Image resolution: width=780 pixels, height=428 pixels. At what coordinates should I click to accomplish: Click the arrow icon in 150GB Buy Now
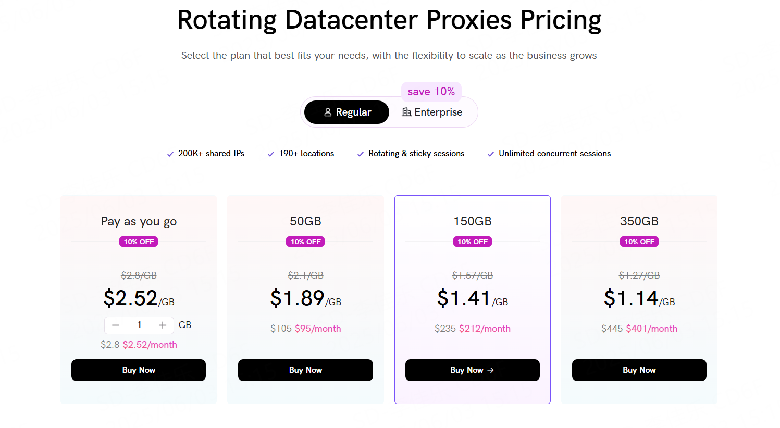[x=491, y=370]
